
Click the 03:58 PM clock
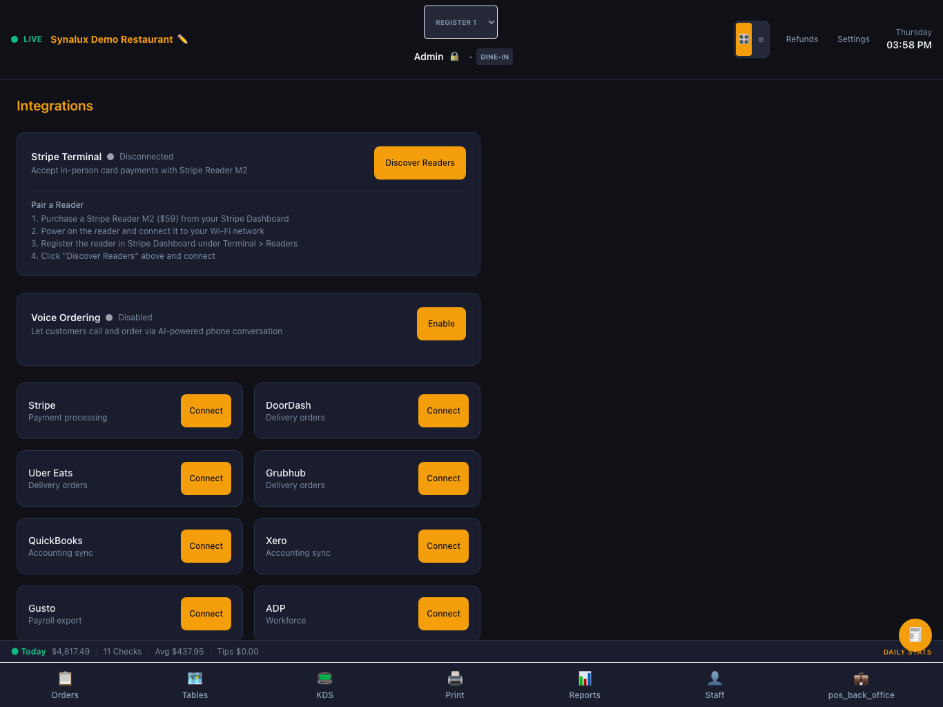[909, 45]
